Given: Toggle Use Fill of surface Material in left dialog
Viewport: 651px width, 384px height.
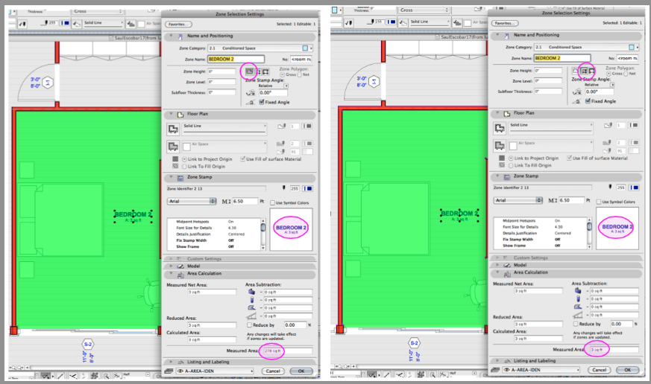Looking at the screenshot, I should click(242, 159).
